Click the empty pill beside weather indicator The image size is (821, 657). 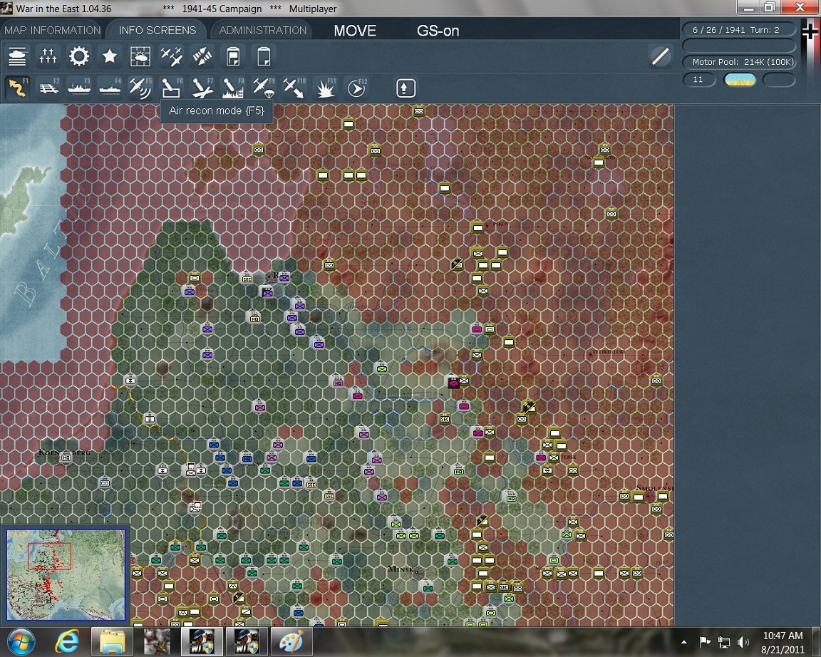click(779, 80)
